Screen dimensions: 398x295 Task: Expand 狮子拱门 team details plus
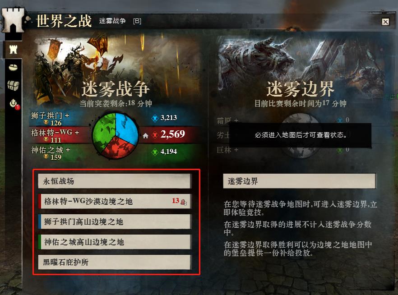[67, 115]
